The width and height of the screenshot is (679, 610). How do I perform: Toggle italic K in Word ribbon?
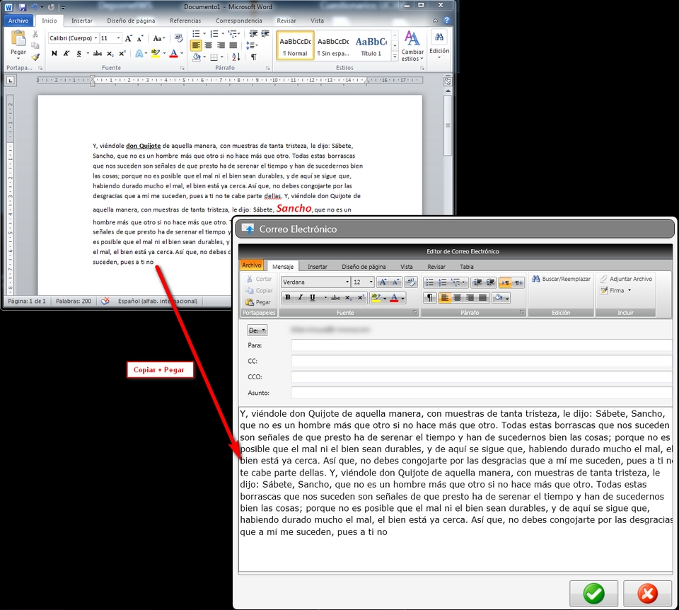(x=66, y=53)
